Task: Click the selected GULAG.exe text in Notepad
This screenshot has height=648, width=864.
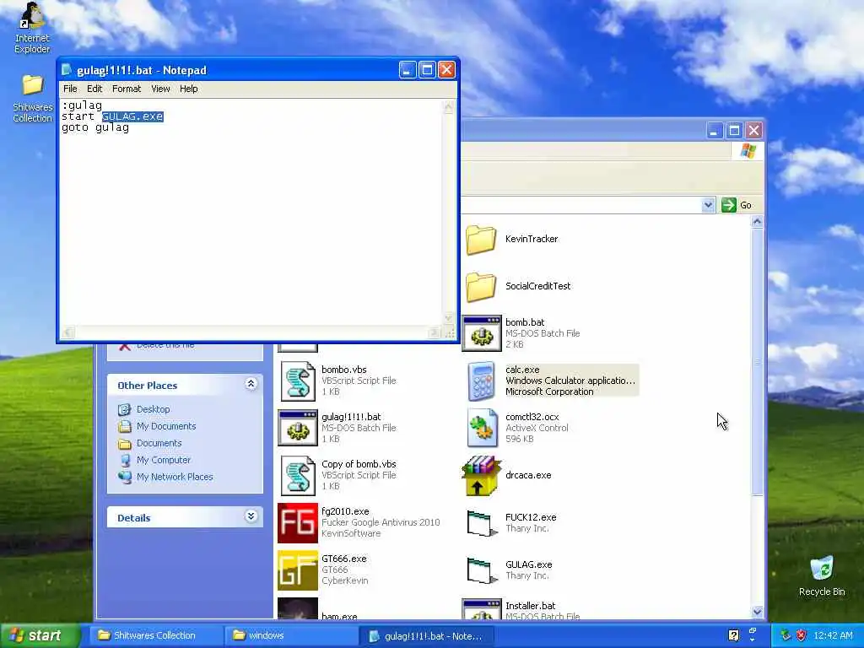Action: (132, 116)
